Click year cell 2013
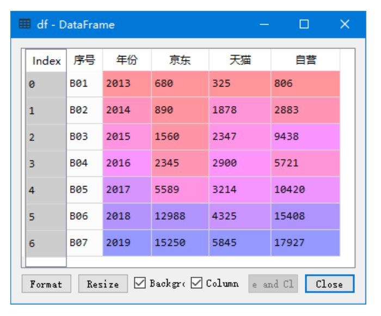Viewport: 381px width, 316px height. (x=127, y=84)
